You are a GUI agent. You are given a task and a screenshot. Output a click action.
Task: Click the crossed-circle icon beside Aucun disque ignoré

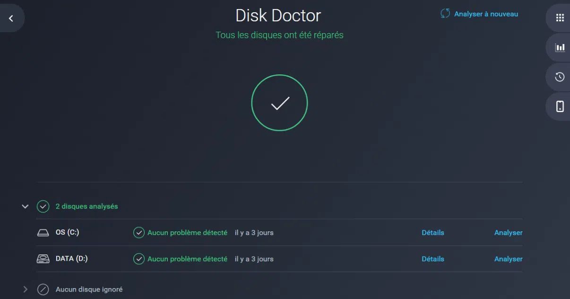pyautogui.click(x=43, y=289)
